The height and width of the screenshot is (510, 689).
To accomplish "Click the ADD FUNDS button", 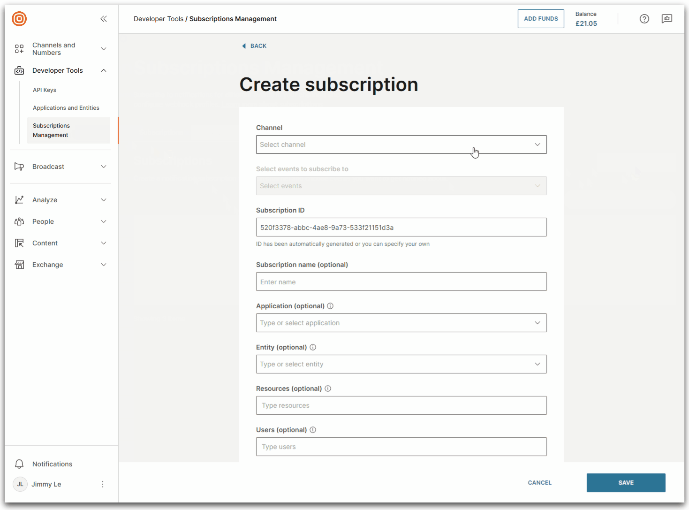I will [x=541, y=19].
